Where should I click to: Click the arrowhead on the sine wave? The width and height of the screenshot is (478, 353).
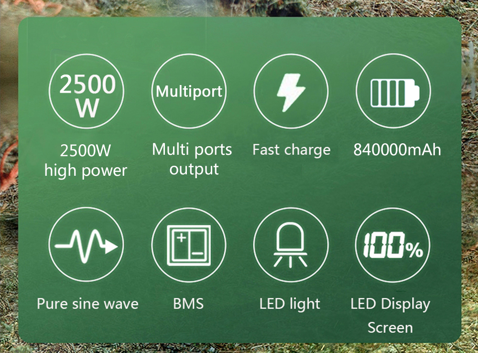[x=111, y=246]
